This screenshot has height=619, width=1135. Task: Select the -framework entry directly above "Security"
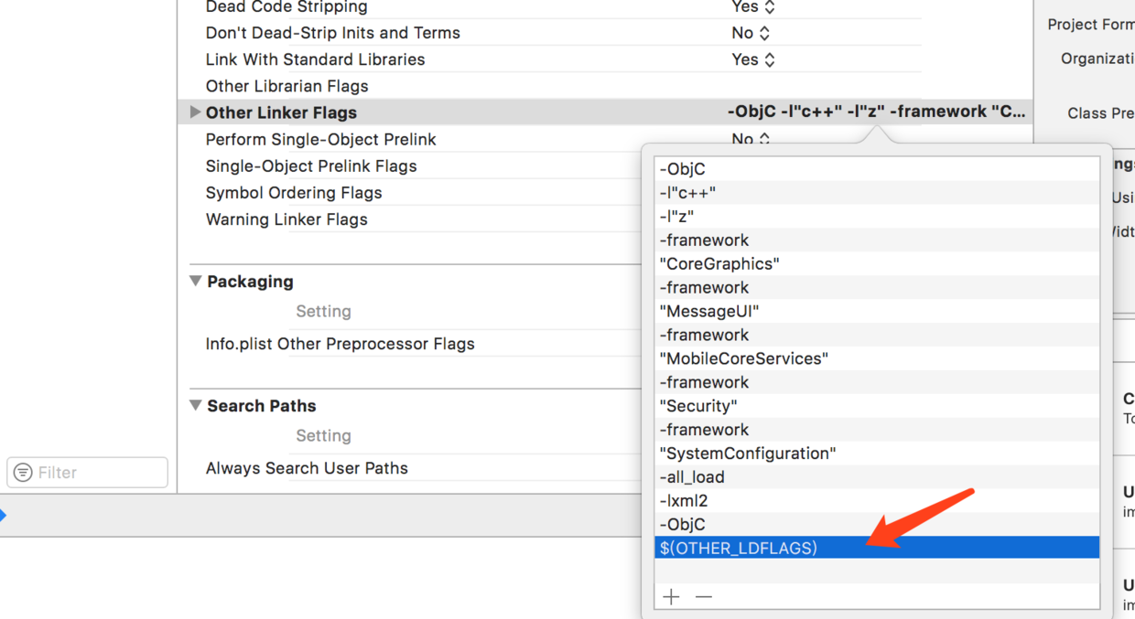[878, 382]
